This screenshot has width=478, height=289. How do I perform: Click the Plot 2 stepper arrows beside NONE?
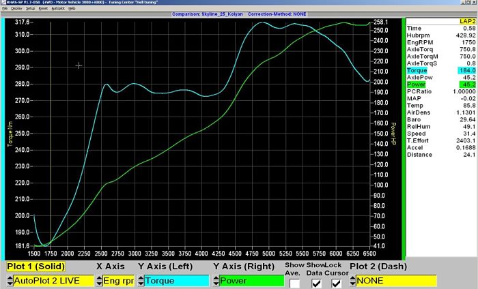(x=352, y=281)
